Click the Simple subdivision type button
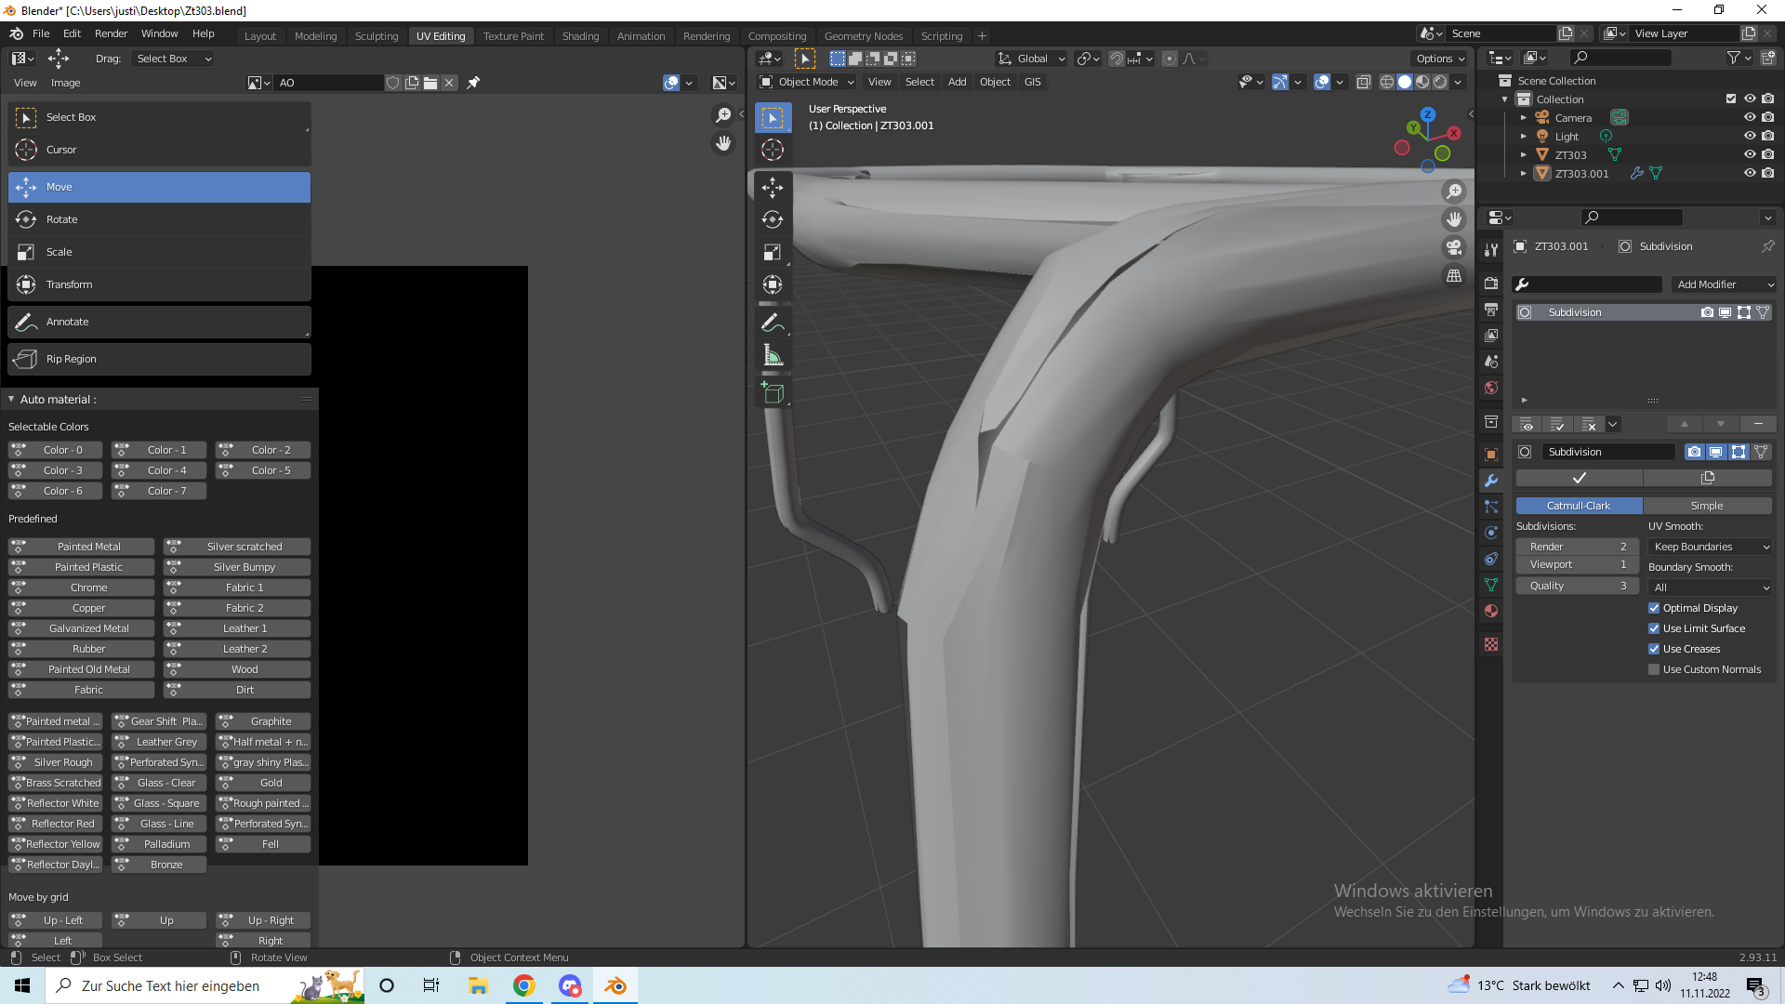This screenshot has width=1785, height=1004. click(1706, 506)
